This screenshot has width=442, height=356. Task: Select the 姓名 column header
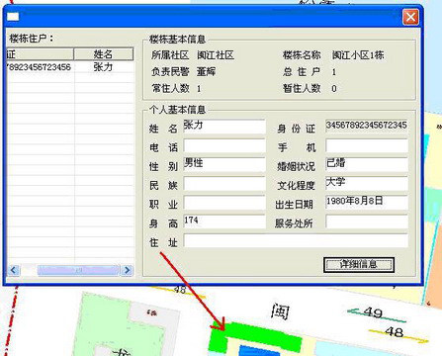pos(104,53)
